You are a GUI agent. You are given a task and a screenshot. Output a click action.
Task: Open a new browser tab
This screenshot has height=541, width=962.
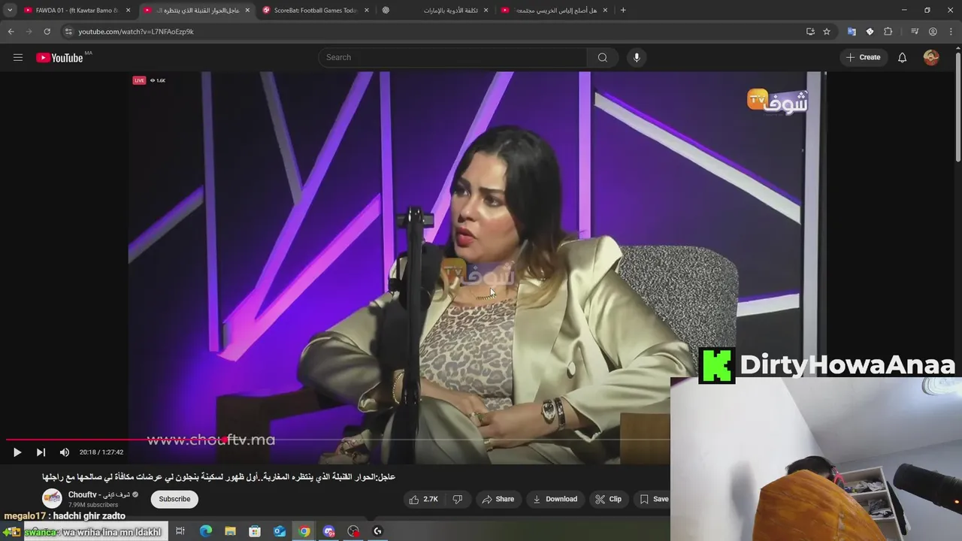[x=623, y=11]
